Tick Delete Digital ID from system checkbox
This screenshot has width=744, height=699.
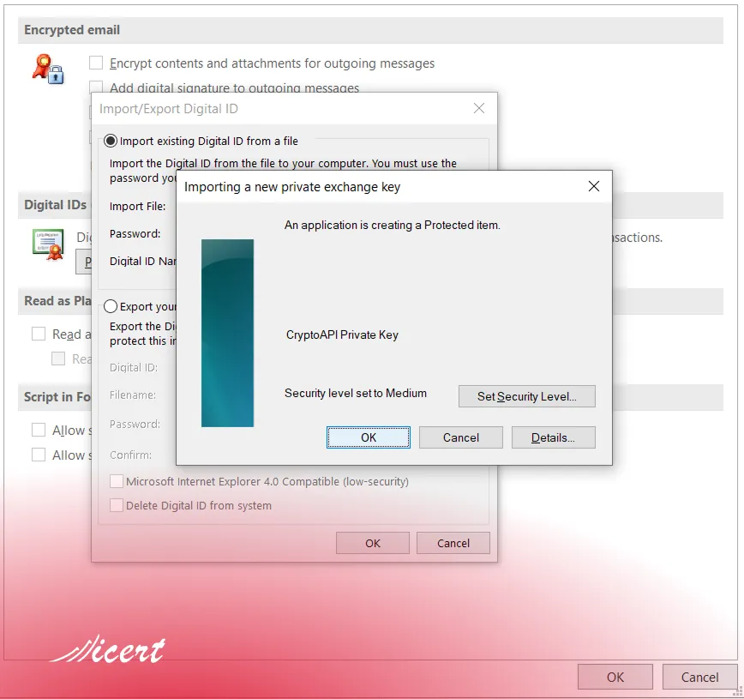pos(117,506)
